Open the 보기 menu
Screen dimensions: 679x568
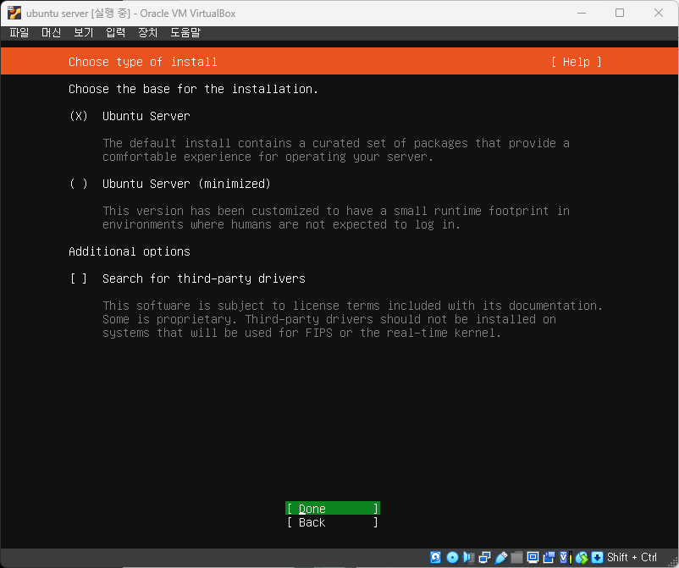pos(84,32)
